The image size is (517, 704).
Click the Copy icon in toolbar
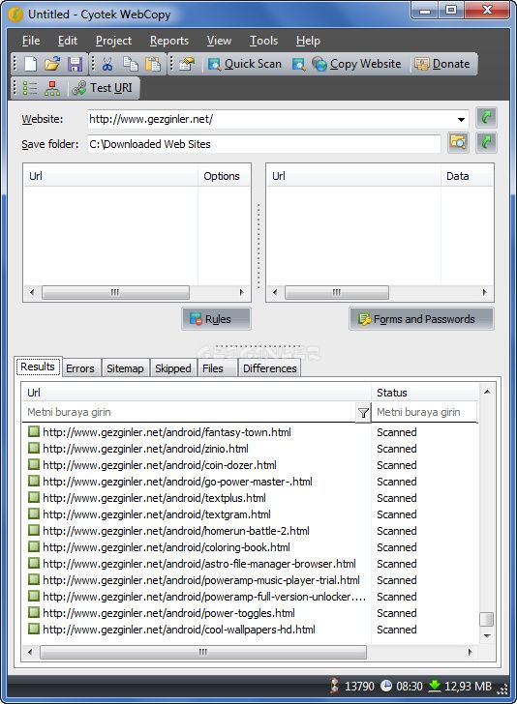pos(131,64)
